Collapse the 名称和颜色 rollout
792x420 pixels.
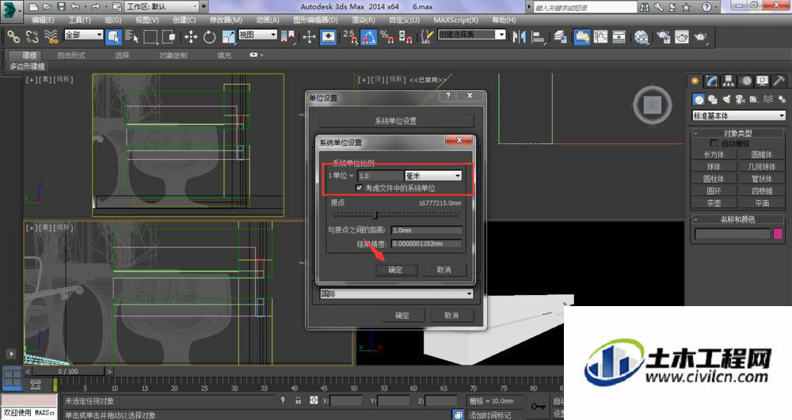(737, 219)
